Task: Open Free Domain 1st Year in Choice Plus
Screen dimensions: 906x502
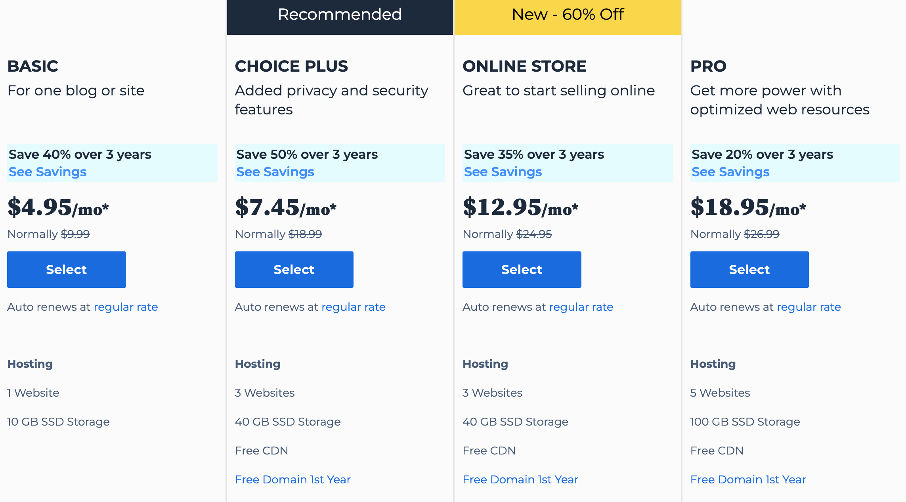Action: click(293, 480)
